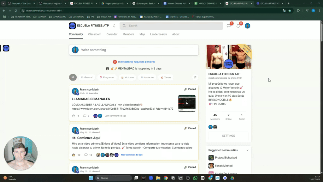
Task: Filter posts by Tareas category
Action: pyautogui.click(x=166, y=77)
